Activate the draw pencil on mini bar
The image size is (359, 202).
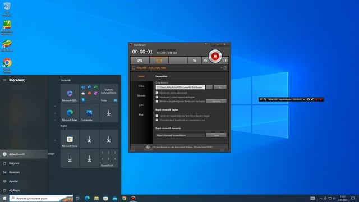click(312, 99)
